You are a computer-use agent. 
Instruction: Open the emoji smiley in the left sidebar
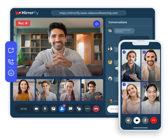[x=11, y=73]
